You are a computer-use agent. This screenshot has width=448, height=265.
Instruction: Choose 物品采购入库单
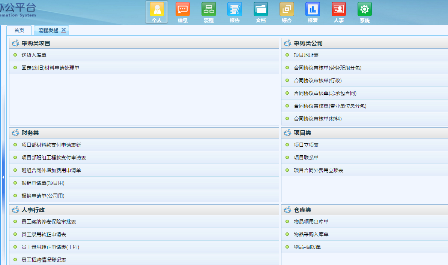coord(311,235)
